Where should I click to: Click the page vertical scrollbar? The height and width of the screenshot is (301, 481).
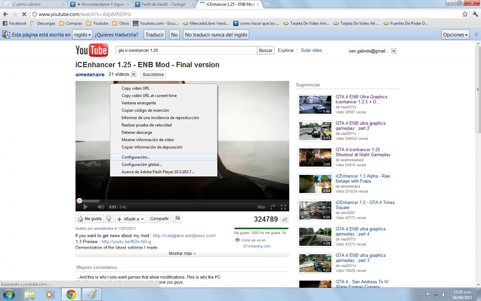tap(478, 90)
